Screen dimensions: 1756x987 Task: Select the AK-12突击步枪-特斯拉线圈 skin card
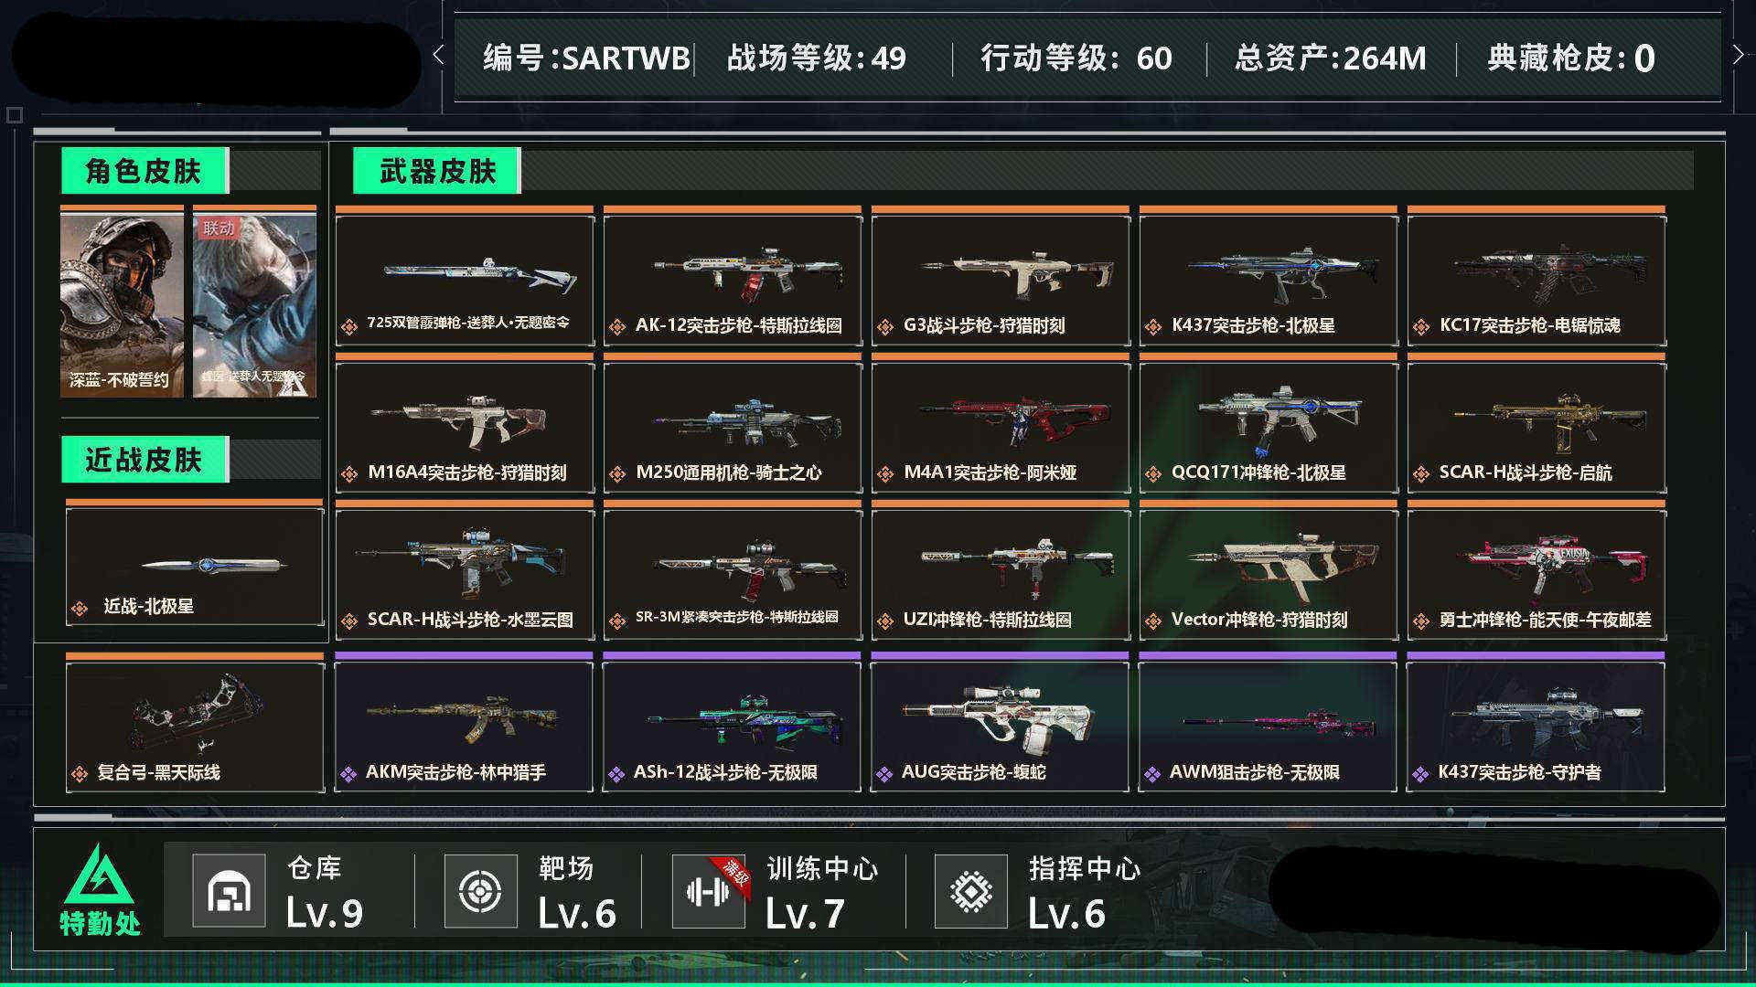tap(733, 280)
